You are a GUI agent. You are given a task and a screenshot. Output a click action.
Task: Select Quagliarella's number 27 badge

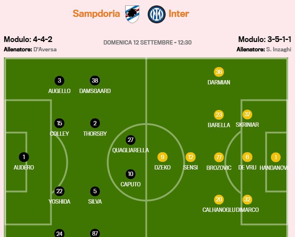click(130, 140)
